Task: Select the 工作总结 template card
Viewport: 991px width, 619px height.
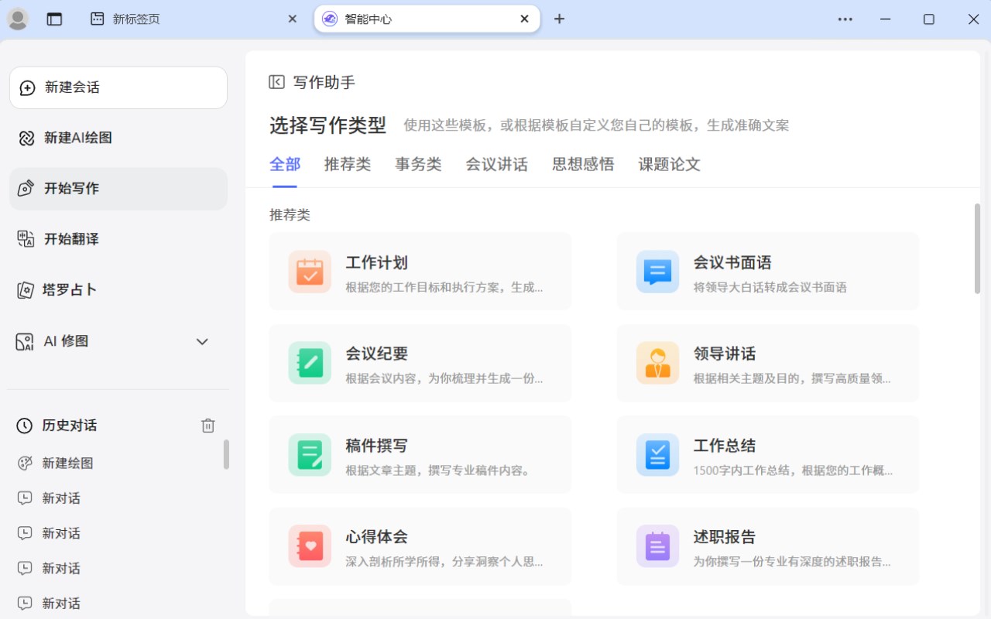Action: tap(768, 455)
